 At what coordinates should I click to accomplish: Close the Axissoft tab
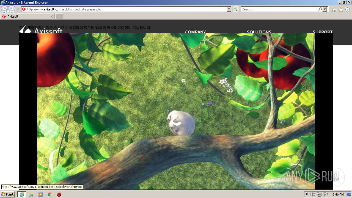click(51, 16)
